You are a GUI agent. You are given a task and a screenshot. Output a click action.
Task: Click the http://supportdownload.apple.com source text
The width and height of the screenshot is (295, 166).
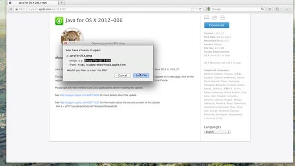coord(102,65)
